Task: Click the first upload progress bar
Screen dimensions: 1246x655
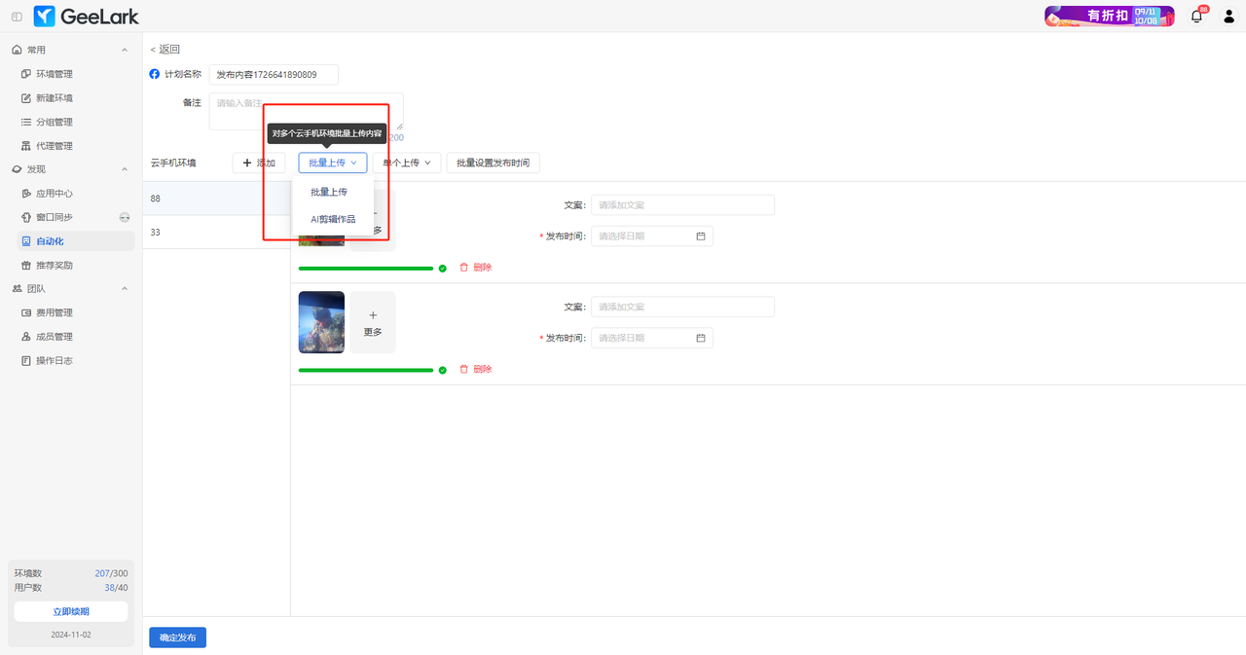Action: (366, 268)
